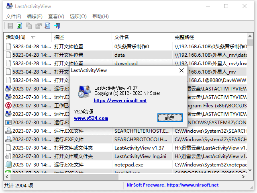257x193 pixels.
Task: Click the Save toolbar icon
Action: coord(10,26)
